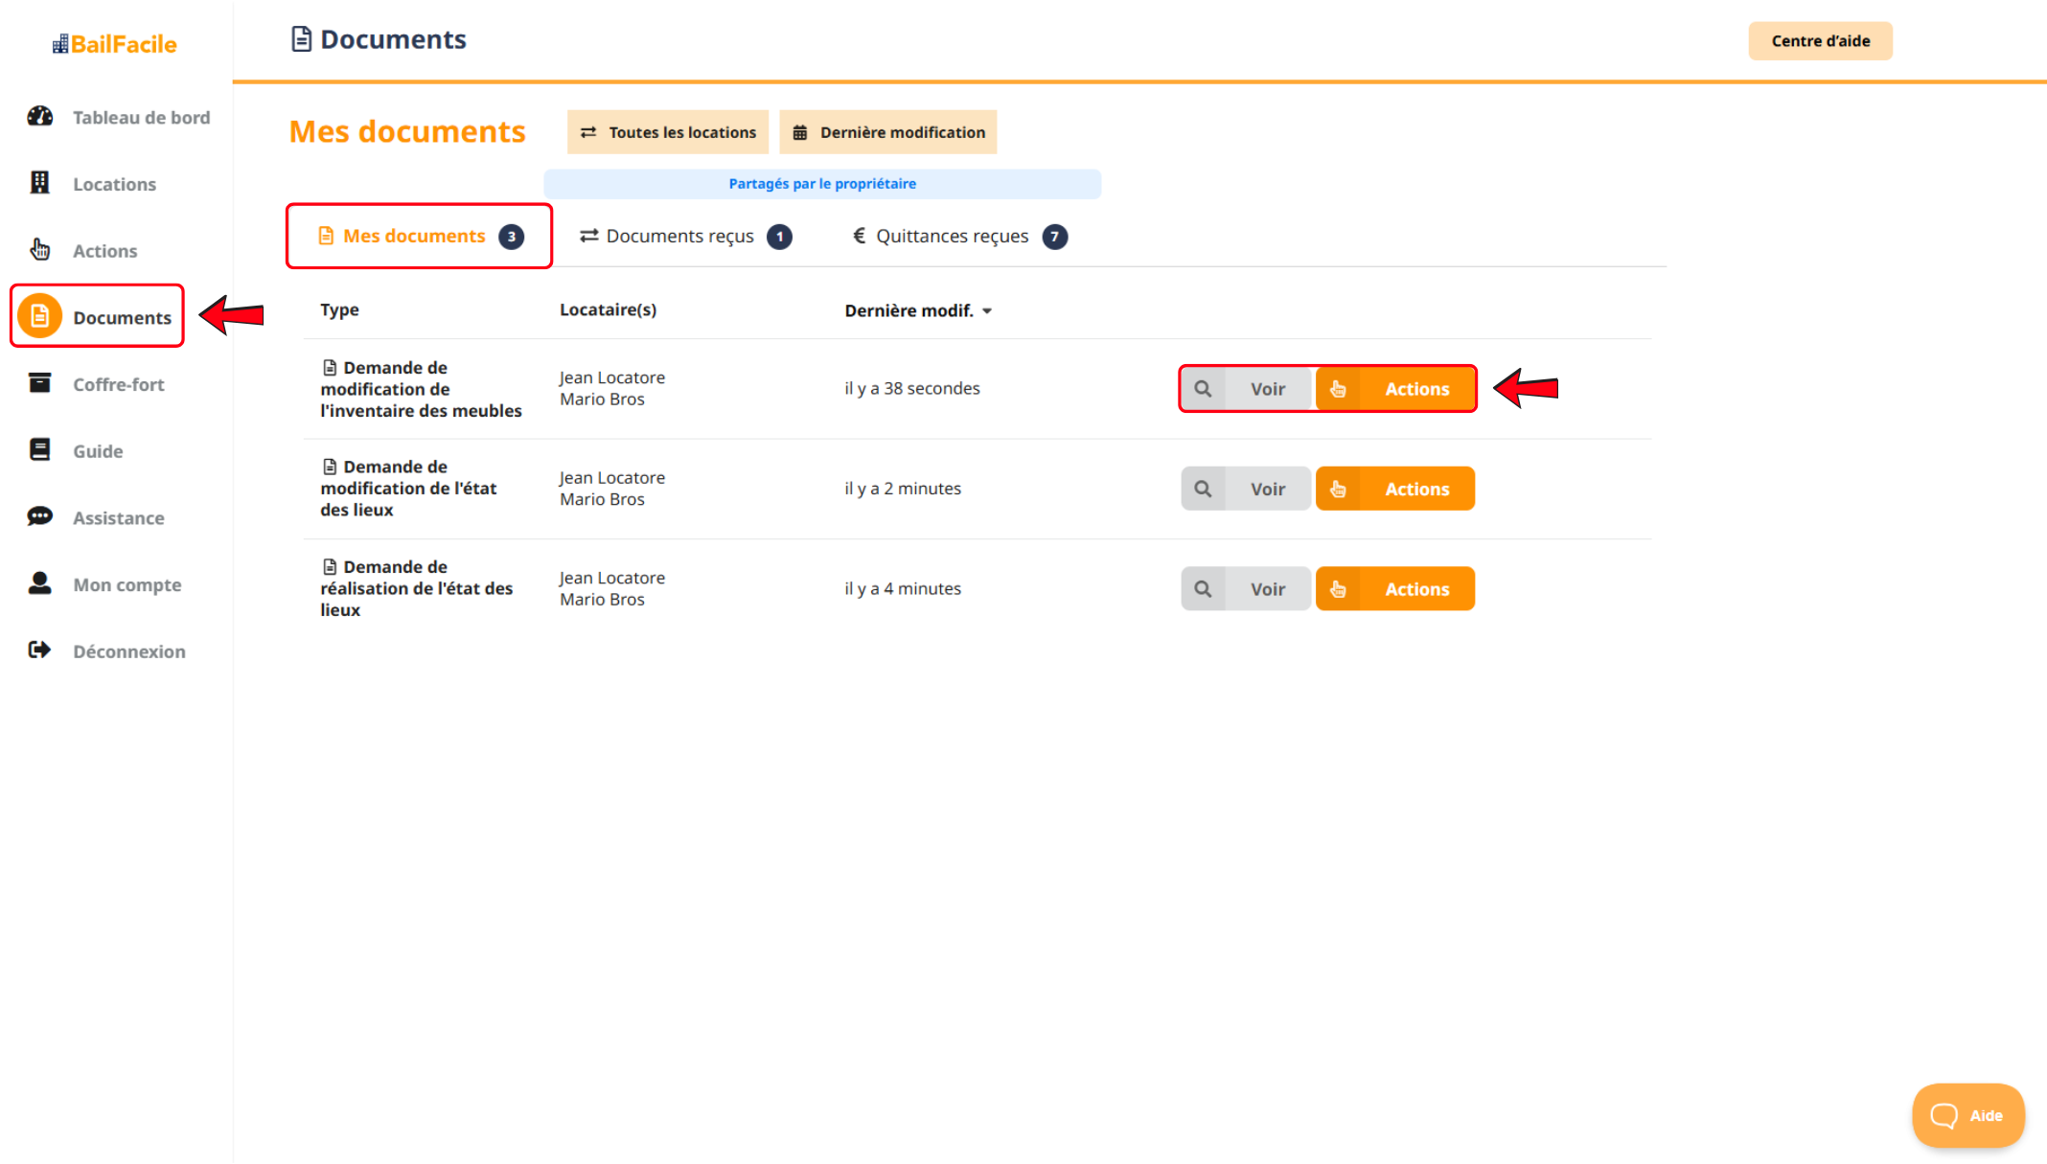
Task: Open Dernière modification sort filter
Action: tap(888, 132)
